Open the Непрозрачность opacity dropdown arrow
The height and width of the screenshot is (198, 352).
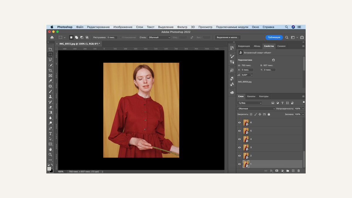pos(303,109)
